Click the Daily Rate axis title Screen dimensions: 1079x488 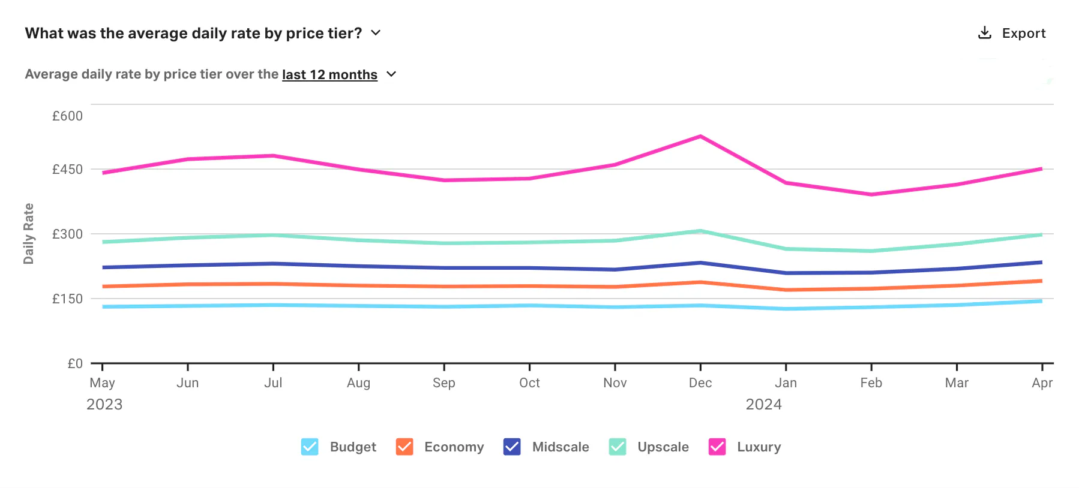tap(28, 234)
